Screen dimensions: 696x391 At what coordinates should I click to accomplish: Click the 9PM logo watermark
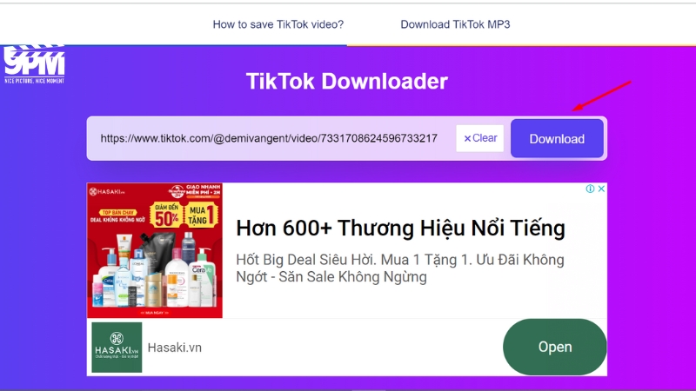point(34,64)
